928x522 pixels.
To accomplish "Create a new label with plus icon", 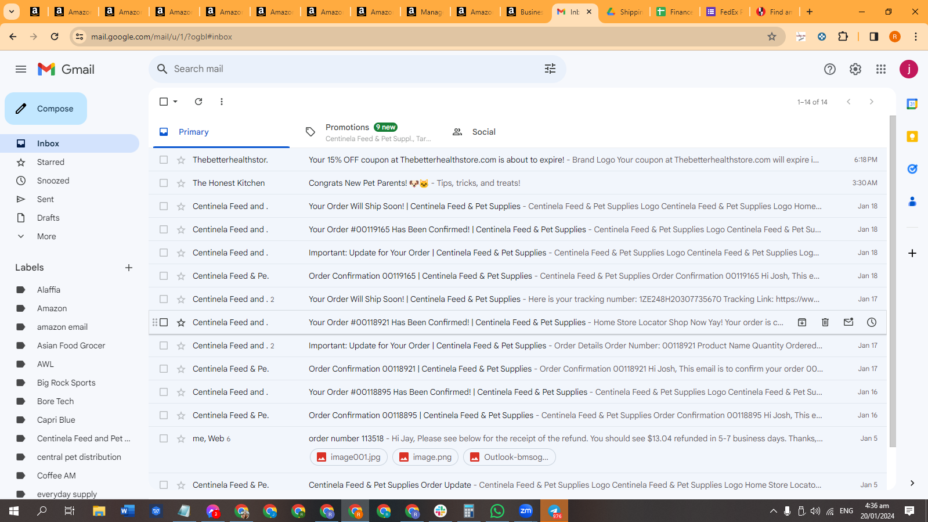I will point(129,268).
